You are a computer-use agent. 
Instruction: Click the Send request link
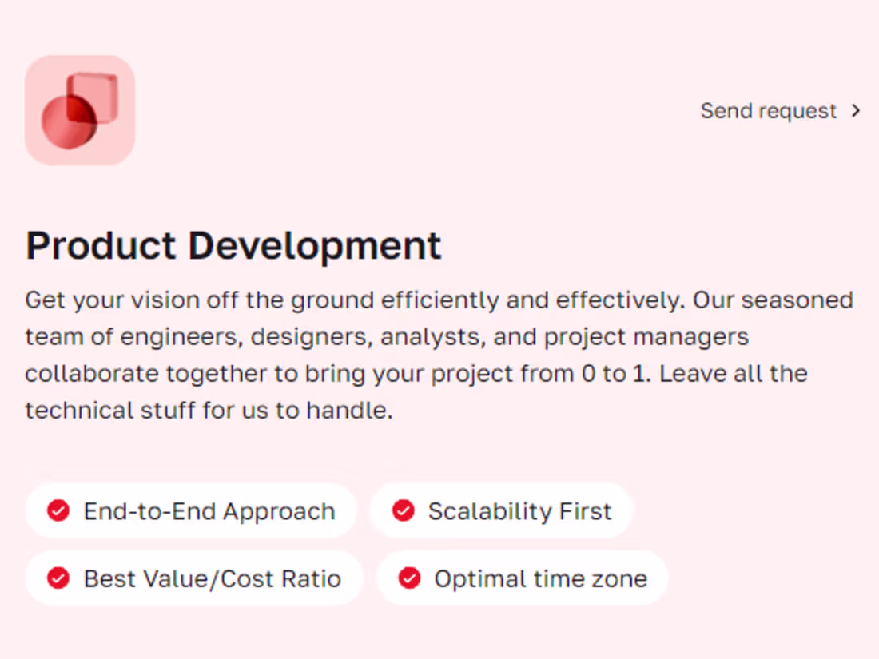click(x=769, y=111)
